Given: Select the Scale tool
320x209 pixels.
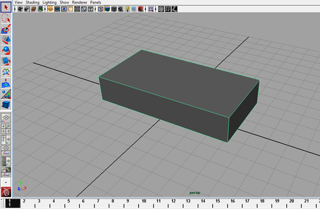Looking at the screenshot, I should 6,61.
